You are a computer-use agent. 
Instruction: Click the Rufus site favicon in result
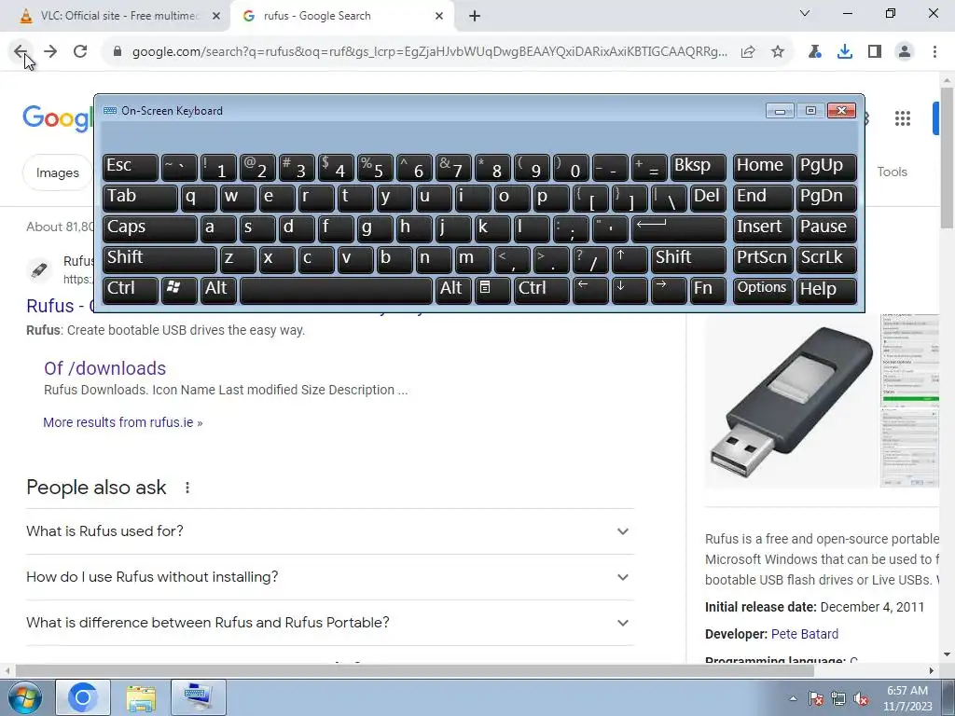click(x=39, y=269)
